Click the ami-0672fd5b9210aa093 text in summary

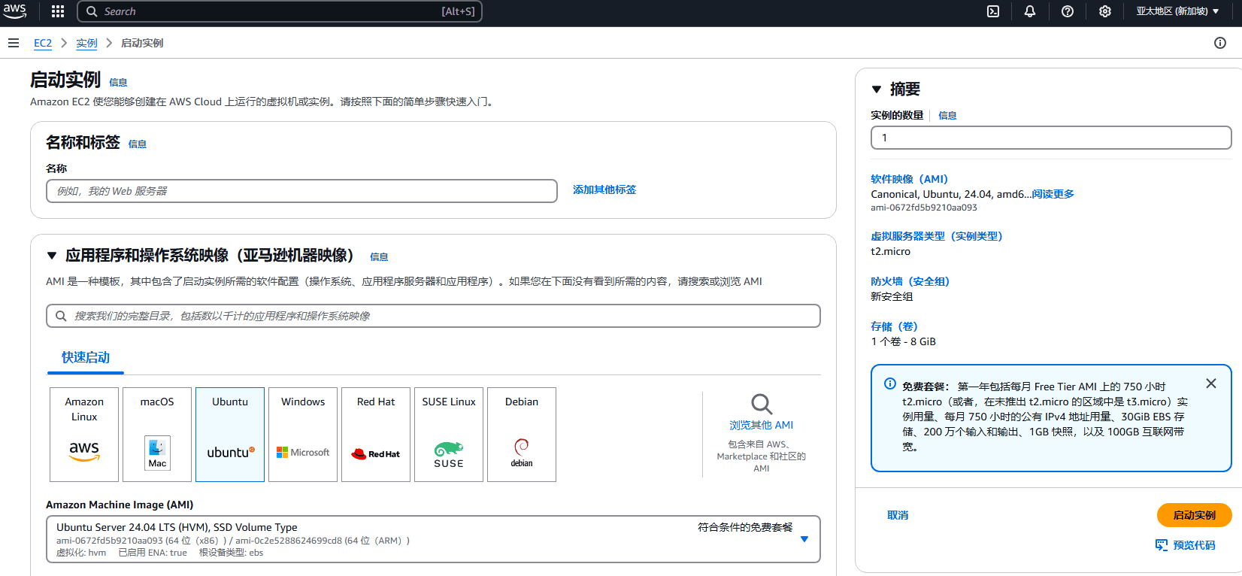pos(924,208)
